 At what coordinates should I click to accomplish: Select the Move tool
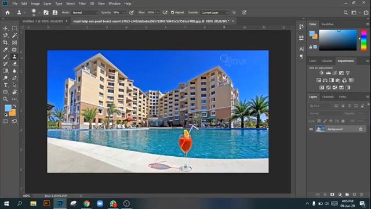click(5, 28)
